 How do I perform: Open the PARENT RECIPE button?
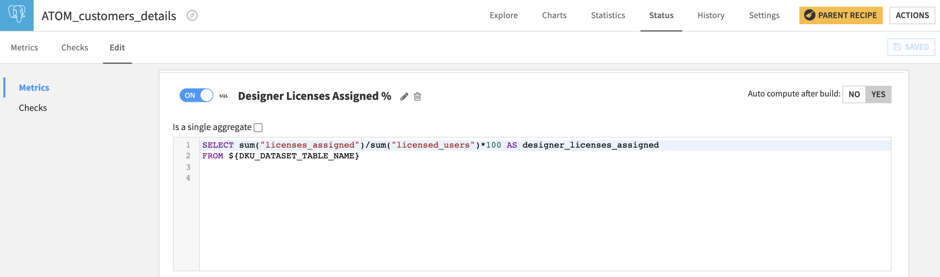point(841,15)
